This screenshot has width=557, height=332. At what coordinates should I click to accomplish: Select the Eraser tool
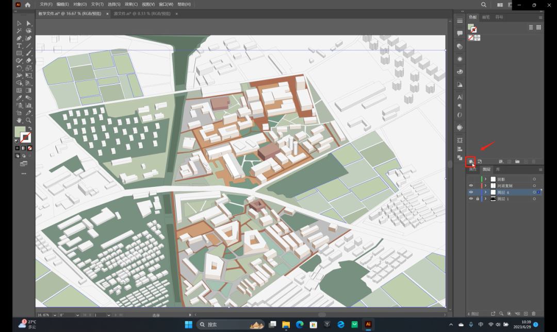click(29, 61)
